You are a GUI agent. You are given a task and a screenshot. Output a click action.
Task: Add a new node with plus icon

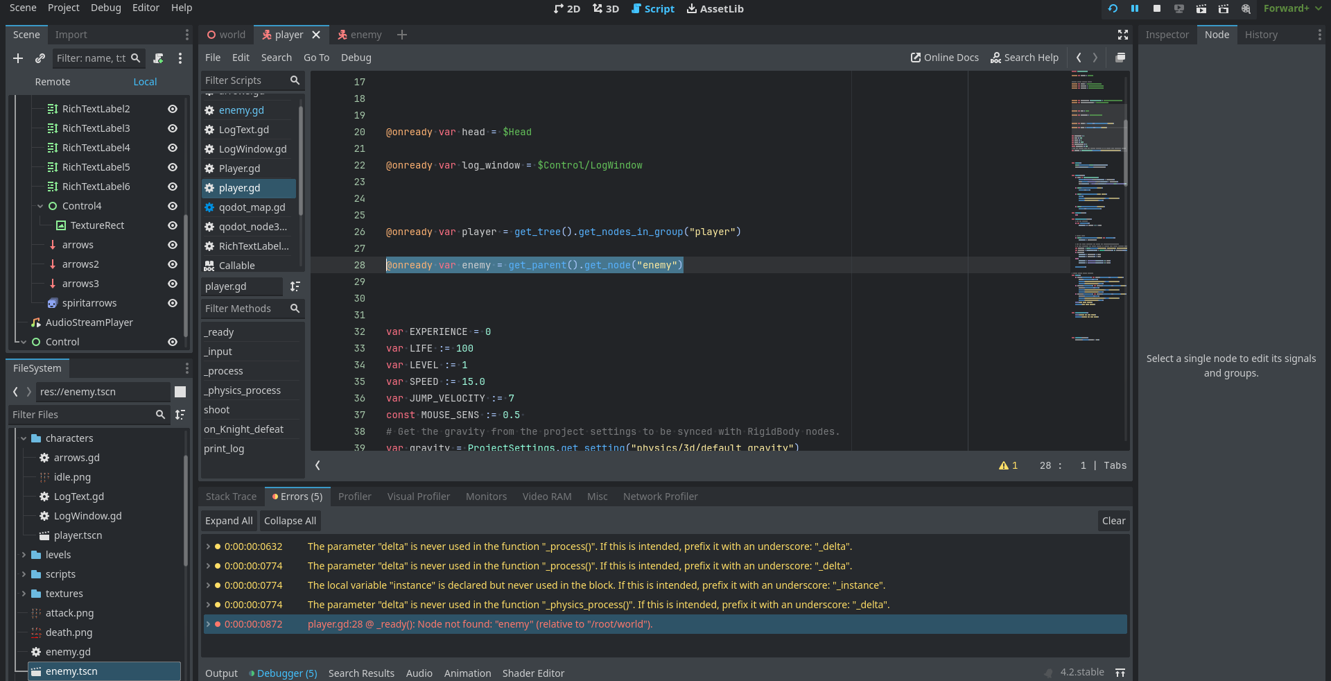click(x=18, y=58)
